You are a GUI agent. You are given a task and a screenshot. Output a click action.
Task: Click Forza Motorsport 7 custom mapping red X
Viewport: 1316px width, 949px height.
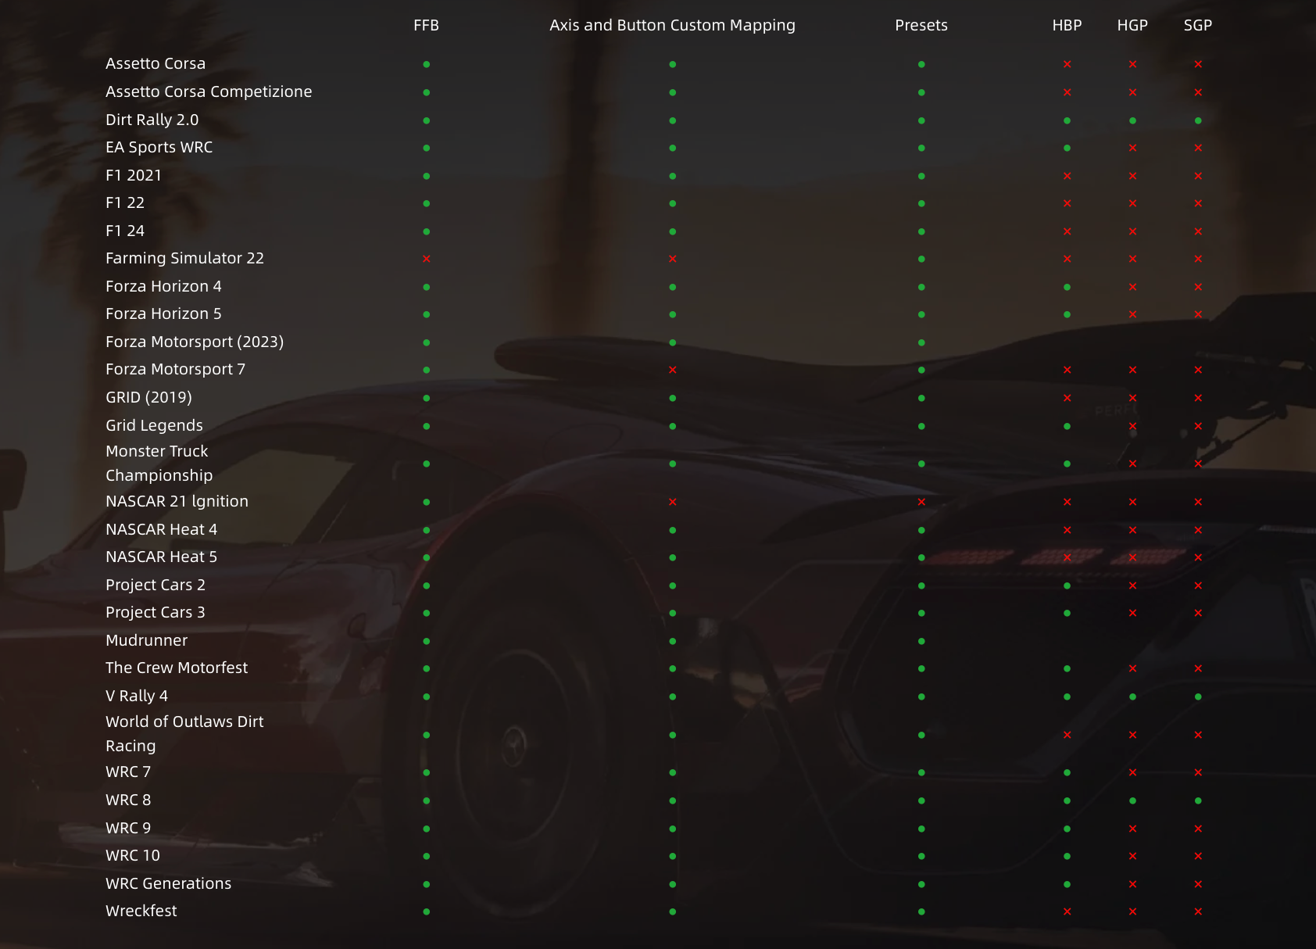(x=672, y=370)
